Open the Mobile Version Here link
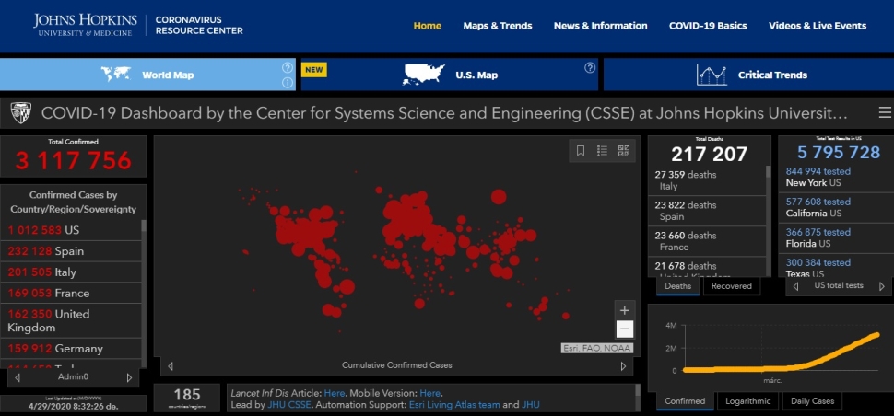Screen dimensions: 894x416 pyautogui.click(x=429, y=393)
